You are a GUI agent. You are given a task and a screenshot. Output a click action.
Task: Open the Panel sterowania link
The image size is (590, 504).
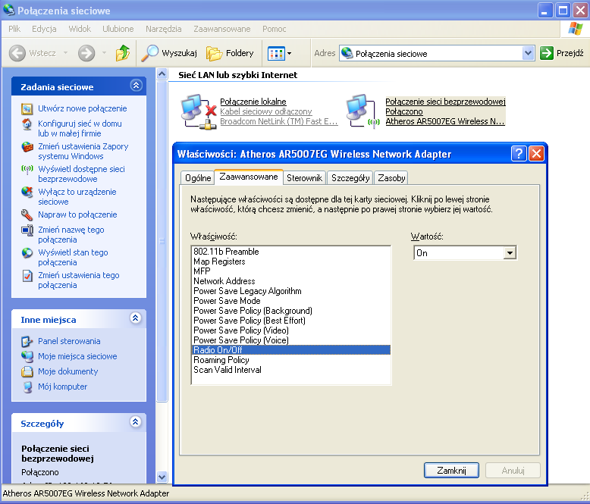click(69, 341)
